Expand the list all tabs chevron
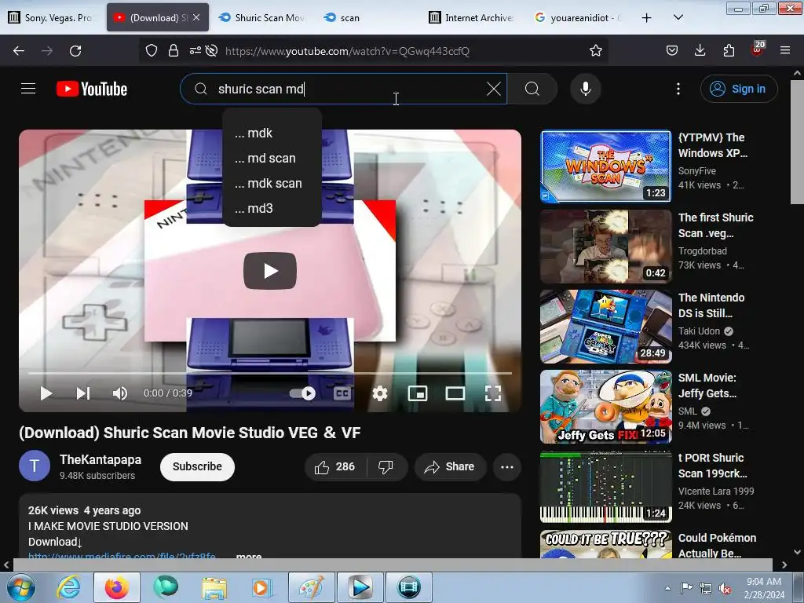The image size is (804, 603). (x=678, y=17)
